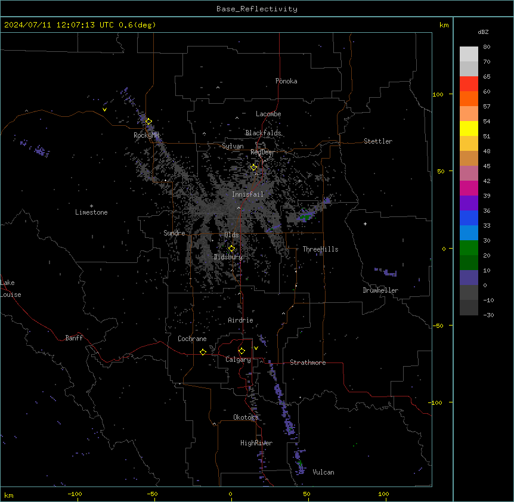
Task: Pick the light gray 80-70 dBZ legend swatch
Action: 469,54
